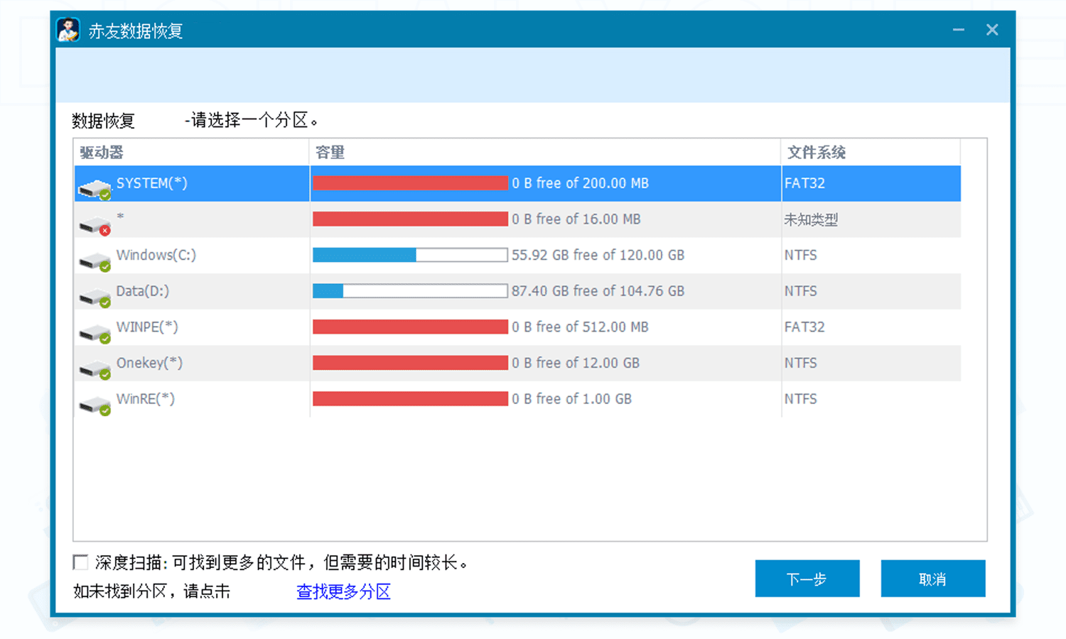The width and height of the screenshot is (1066, 639).
Task: Select the WINPE(*) FAT32 file system cell
Action: pos(804,327)
